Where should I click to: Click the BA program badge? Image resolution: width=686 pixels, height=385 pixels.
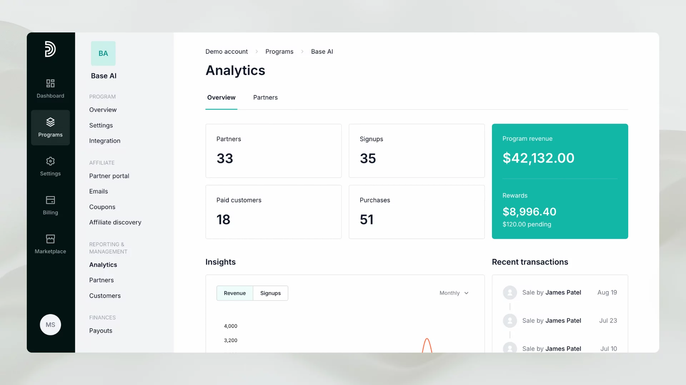point(103,53)
